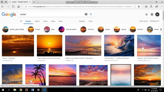Click the sunset search input field
The height and width of the screenshot is (92, 164).
click(51, 14)
